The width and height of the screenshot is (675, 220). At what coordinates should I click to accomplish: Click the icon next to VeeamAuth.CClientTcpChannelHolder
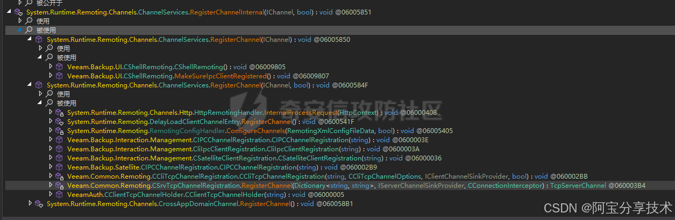59,194
